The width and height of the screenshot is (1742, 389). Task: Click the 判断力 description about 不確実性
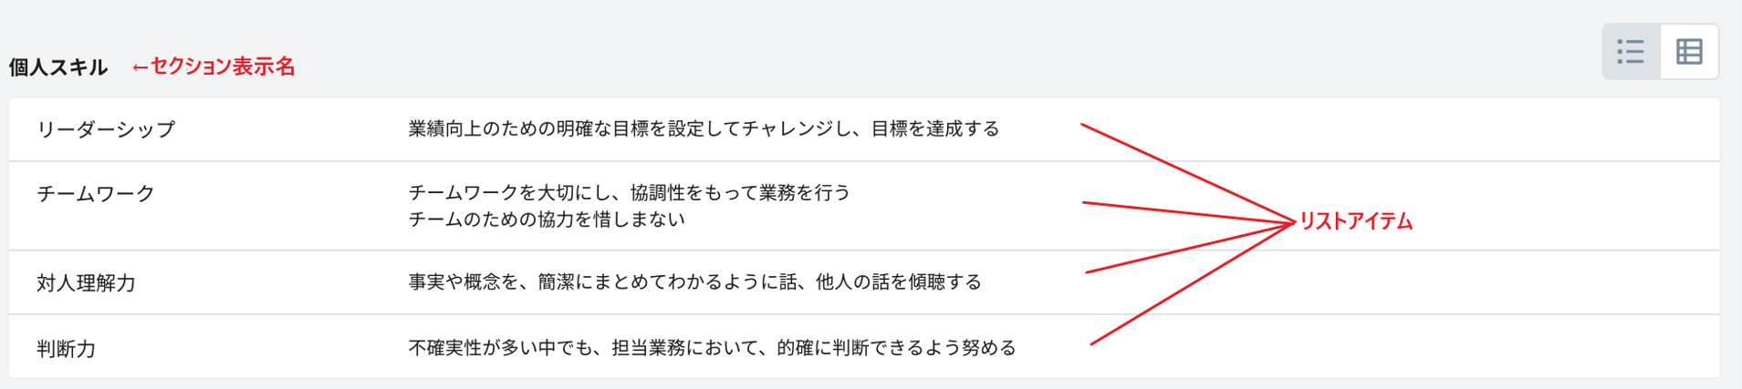tap(712, 348)
